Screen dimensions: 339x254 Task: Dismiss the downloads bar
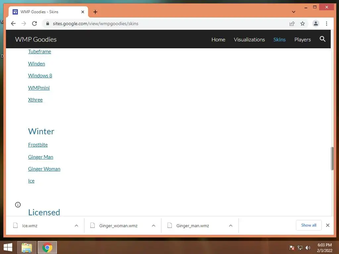tap(327, 225)
